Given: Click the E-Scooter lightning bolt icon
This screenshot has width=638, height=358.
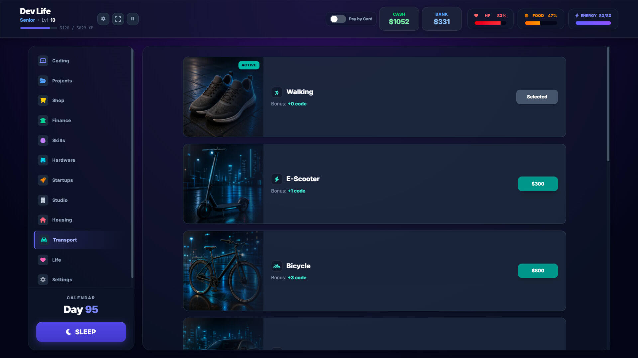Looking at the screenshot, I should pos(277,179).
